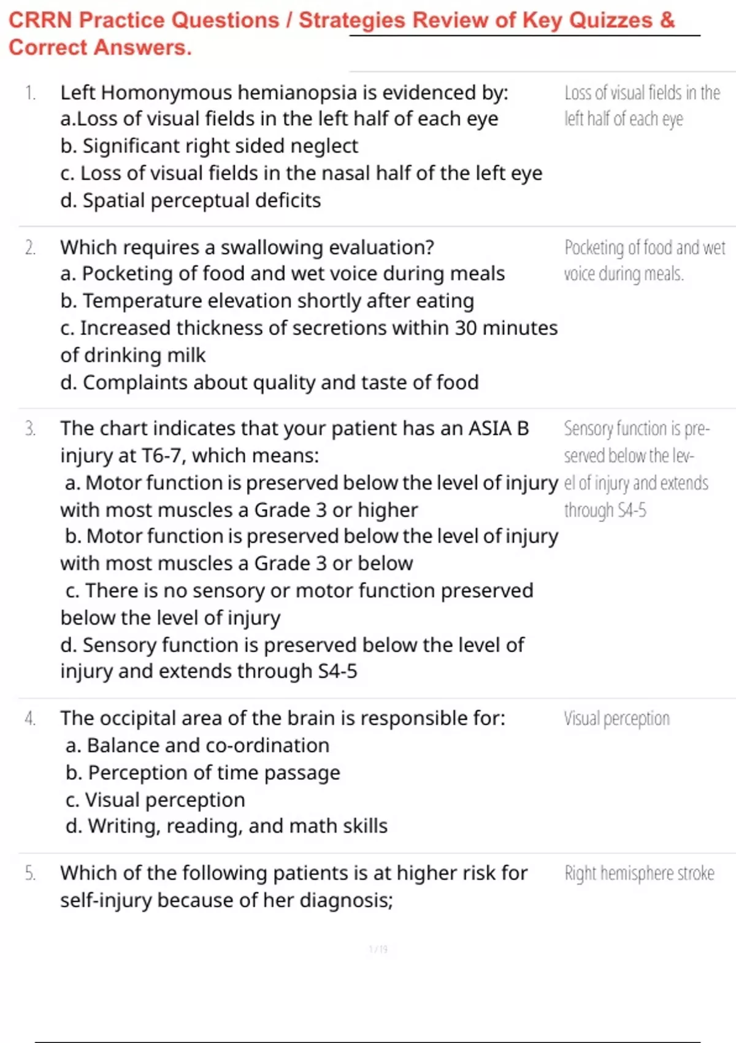Click 'd. Complaints about quality and taste of food'
The height and width of the screenshot is (1043, 736).
(x=269, y=382)
